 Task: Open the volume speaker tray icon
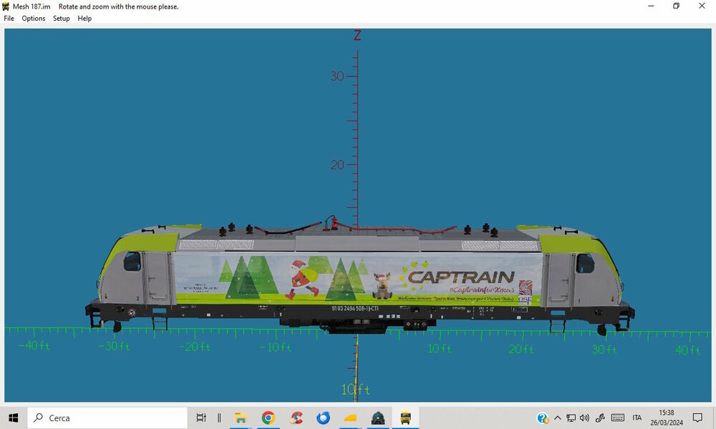click(584, 418)
